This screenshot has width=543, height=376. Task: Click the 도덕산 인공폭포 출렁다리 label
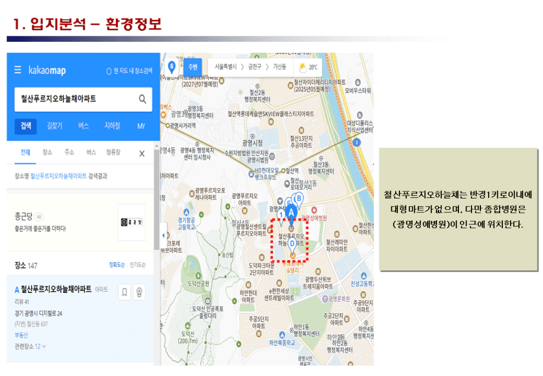(x=208, y=312)
